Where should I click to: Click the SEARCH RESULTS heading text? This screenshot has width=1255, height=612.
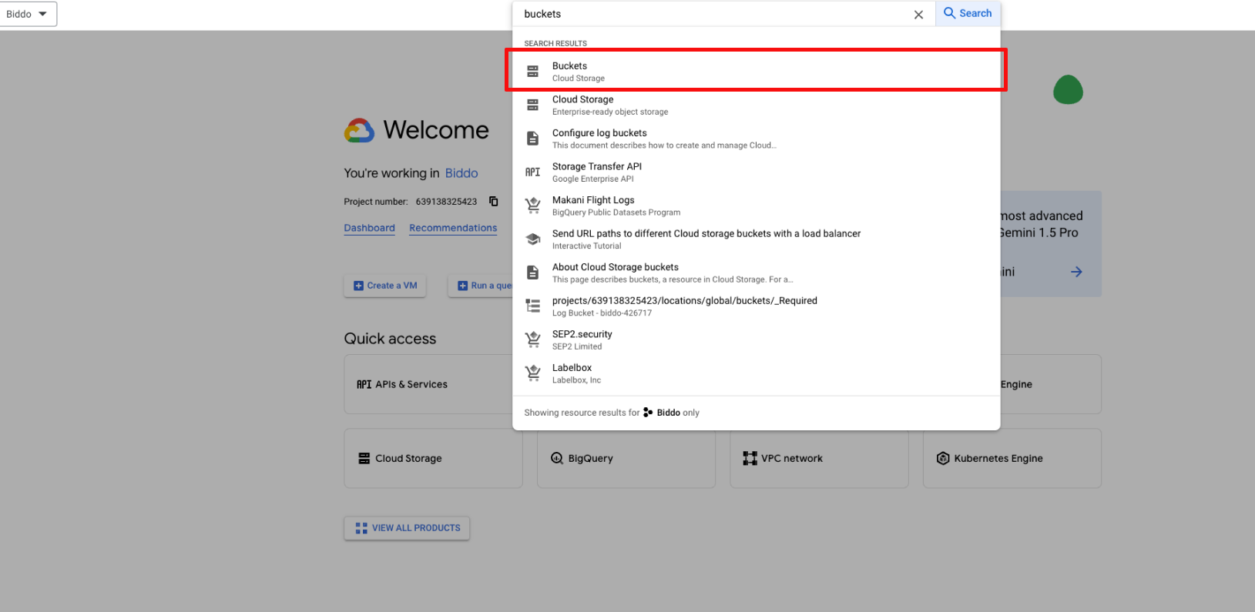[555, 43]
